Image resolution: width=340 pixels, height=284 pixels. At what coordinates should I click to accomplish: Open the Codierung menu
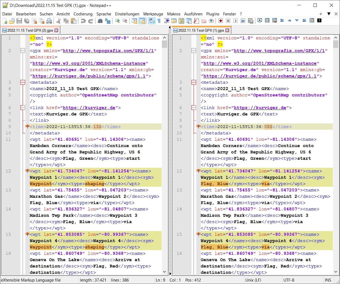(83, 14)
